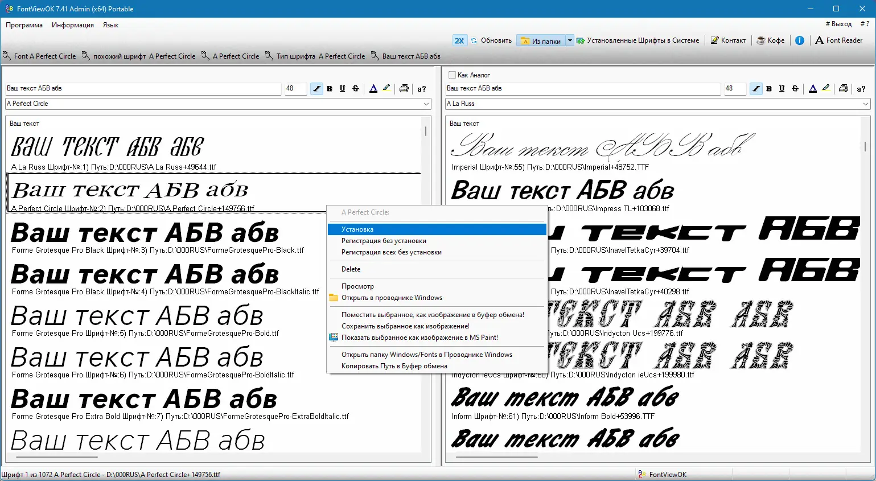Choose Копировать Путь в Буфер обмена
876x481 pixels.
437,366
